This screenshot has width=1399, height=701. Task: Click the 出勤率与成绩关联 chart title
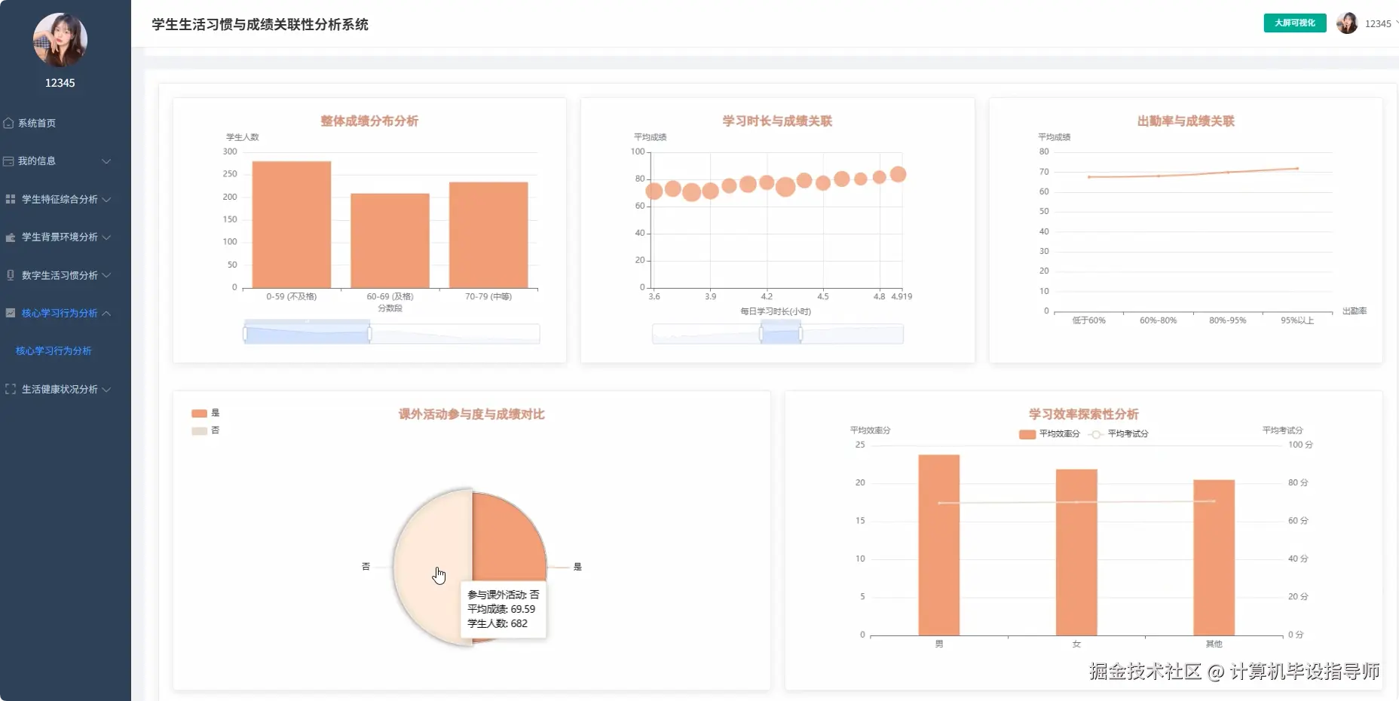[1186, 121]
